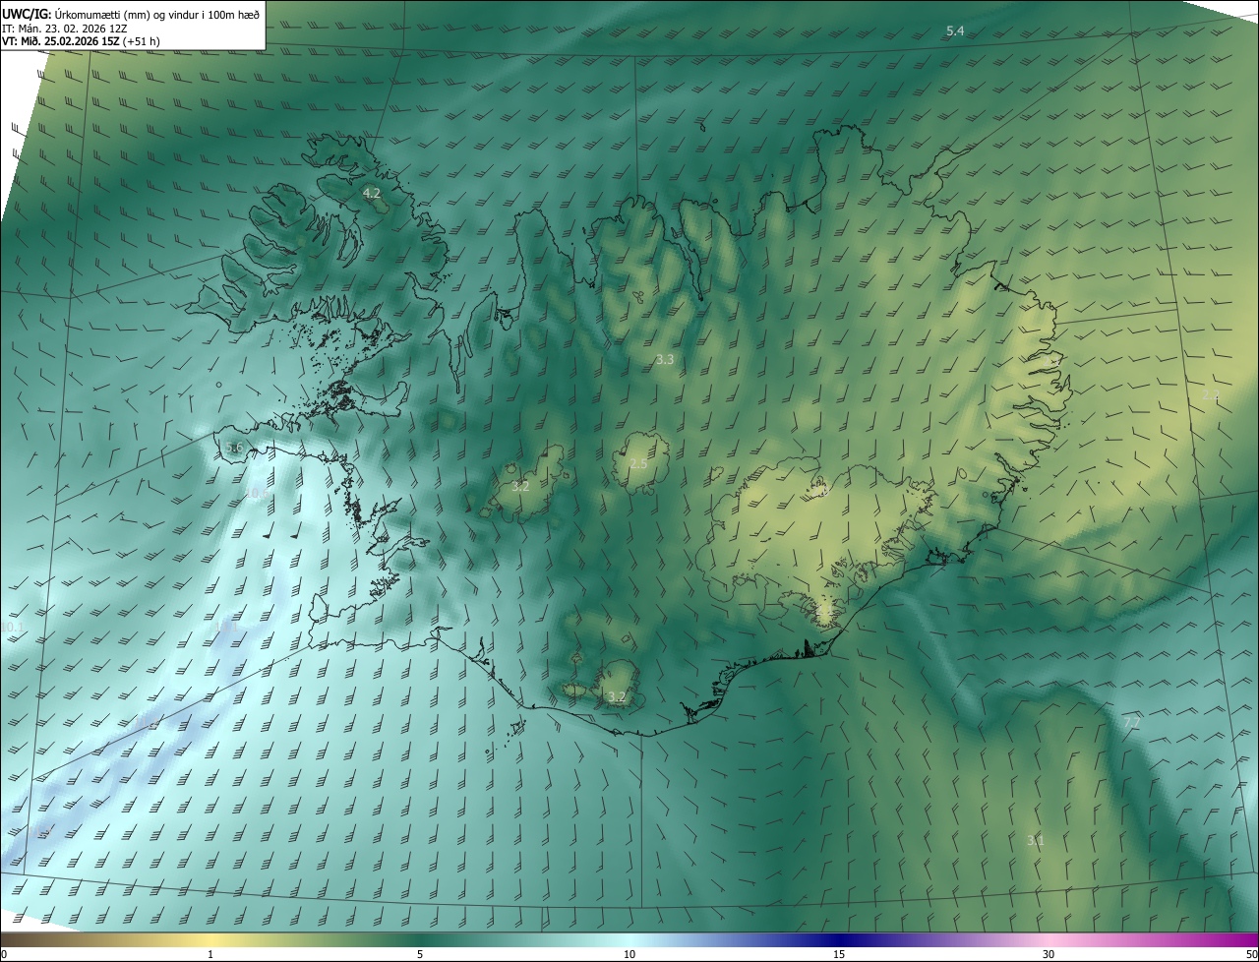Click the colour scale tick label 5
This screenshot has height=962, width=1259.
pos(420,954)
